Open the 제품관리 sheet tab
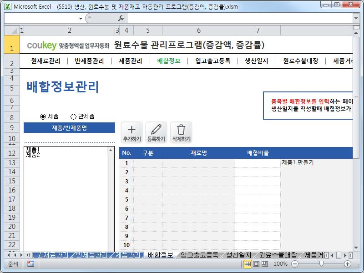Image resolution: width=364 pixels, height=273 pixels. tap(128, 255)
